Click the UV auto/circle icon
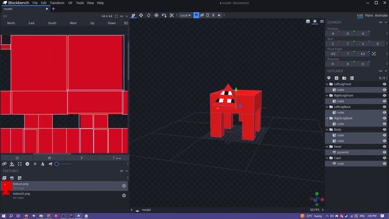 pyautogui.click(x=27, y=164)
